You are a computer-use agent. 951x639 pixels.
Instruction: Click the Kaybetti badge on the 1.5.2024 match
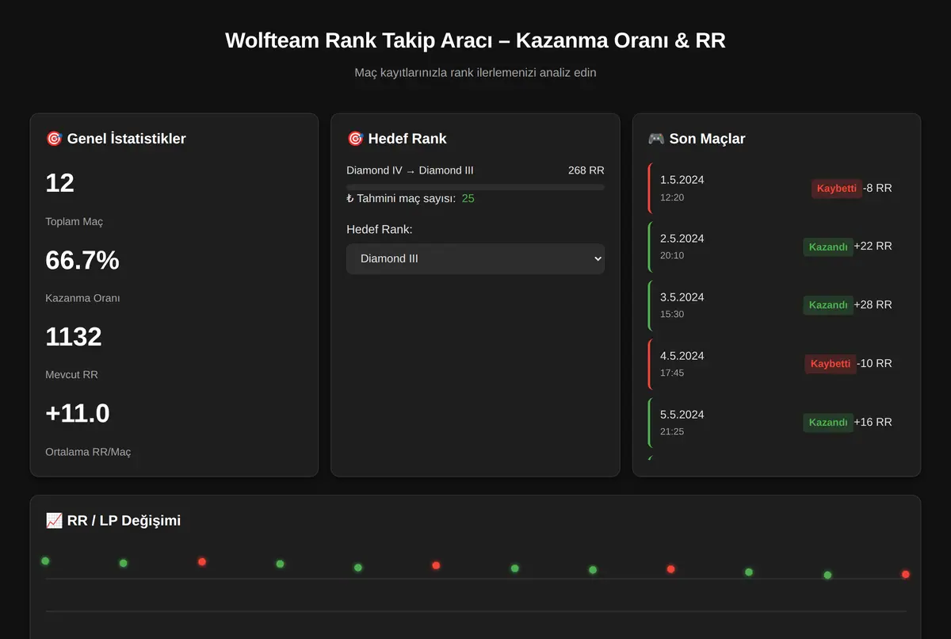[x=836, y=189]
